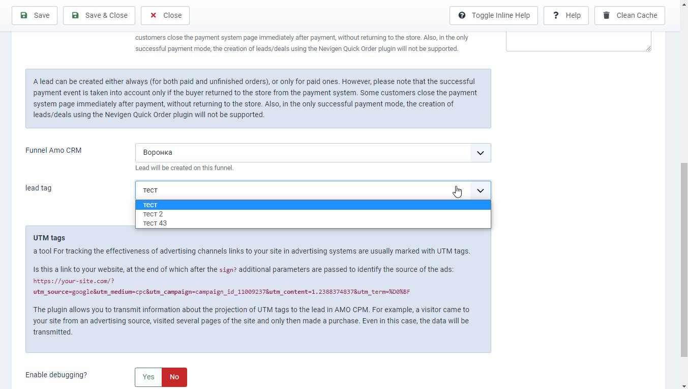The height and width of the screenshot is (389, 688).
Task: Click the Funnel Amo CRM label
Action: [53, 150]
